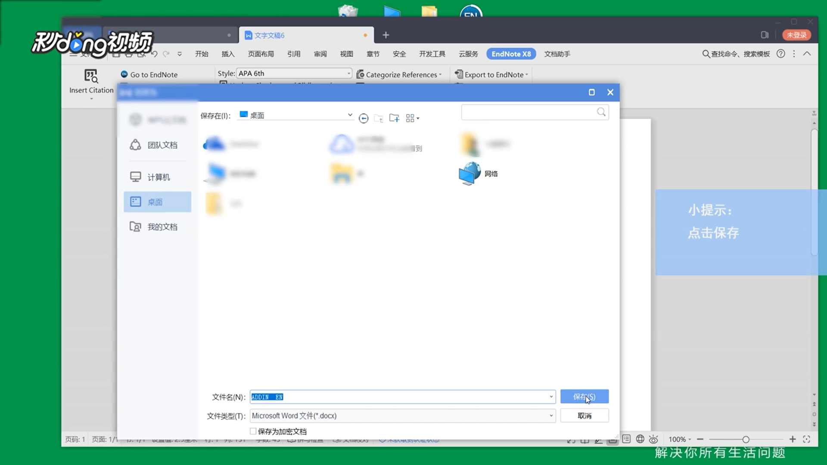The width and height of the screenshot is (827, 465).
Task: Click the web preview globe icon in status bar
Action: (640, 439)
